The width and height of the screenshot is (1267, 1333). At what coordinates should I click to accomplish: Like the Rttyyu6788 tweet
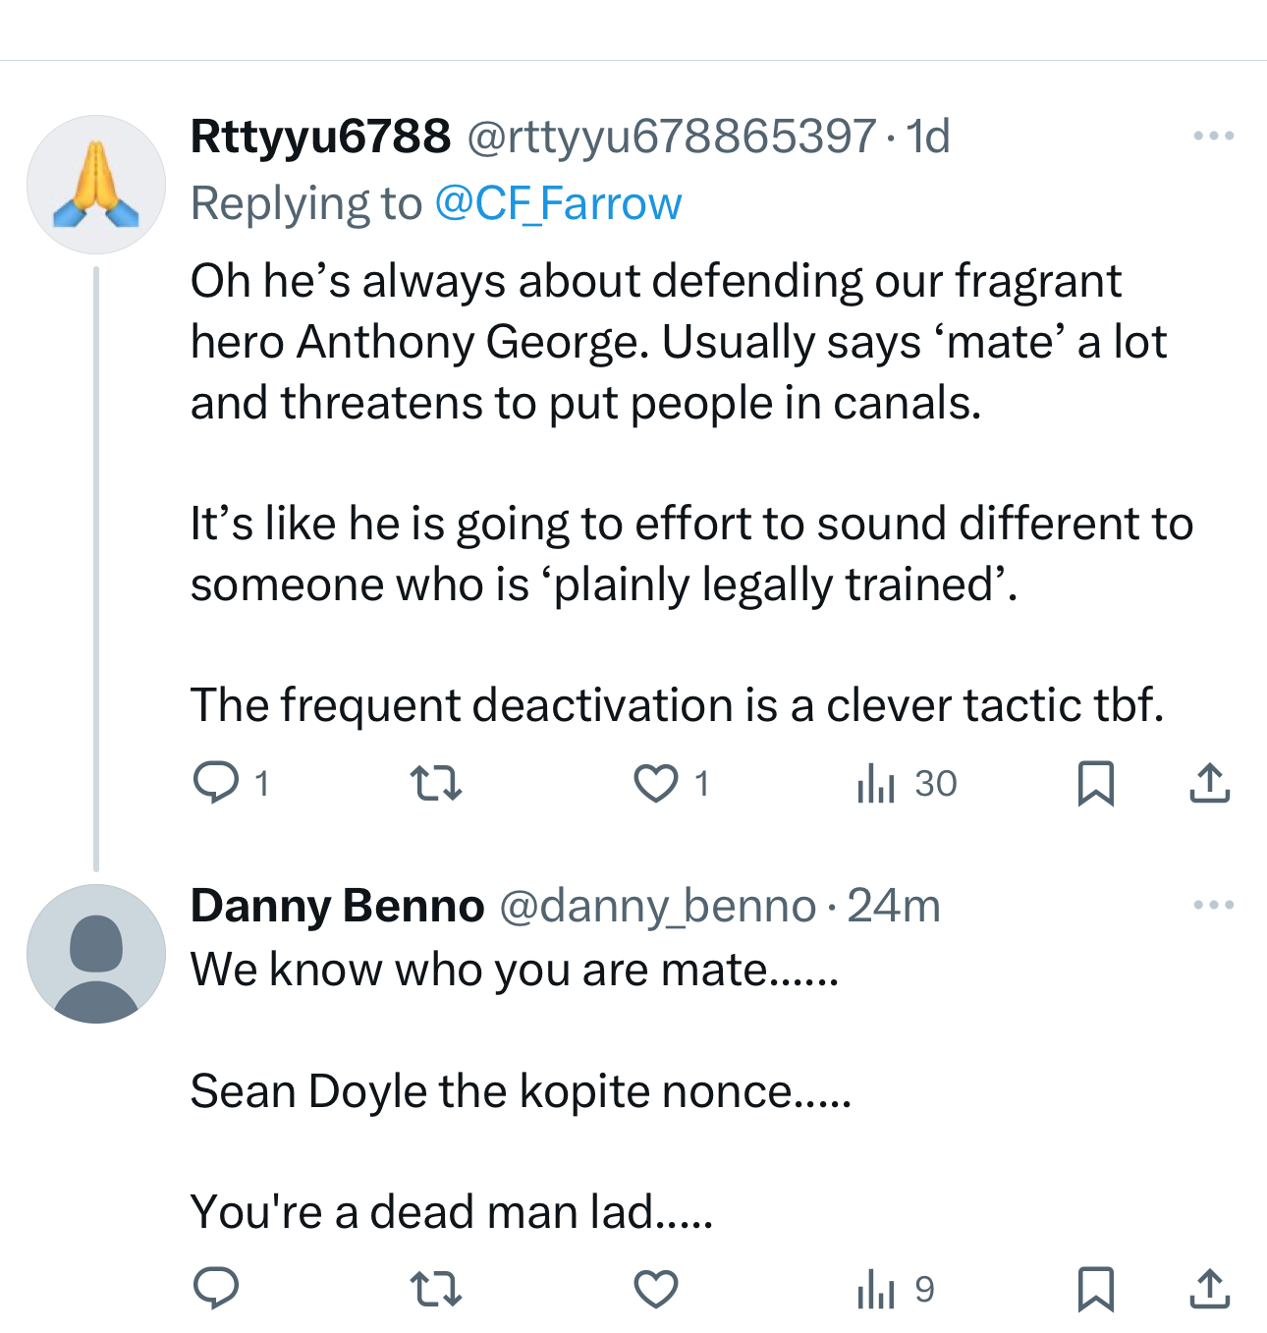(655, 783)
